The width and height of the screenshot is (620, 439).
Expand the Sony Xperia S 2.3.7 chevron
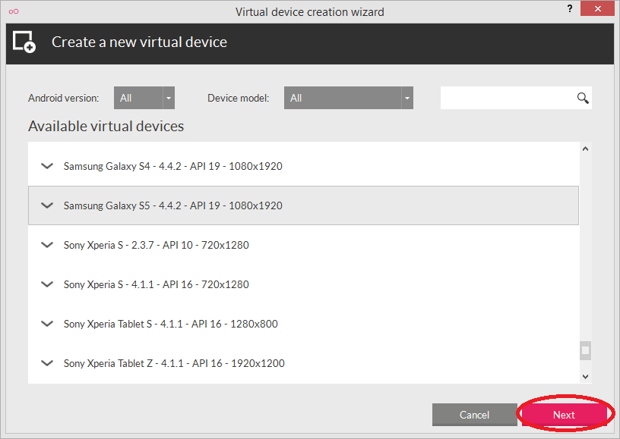(x=47, y=245)
